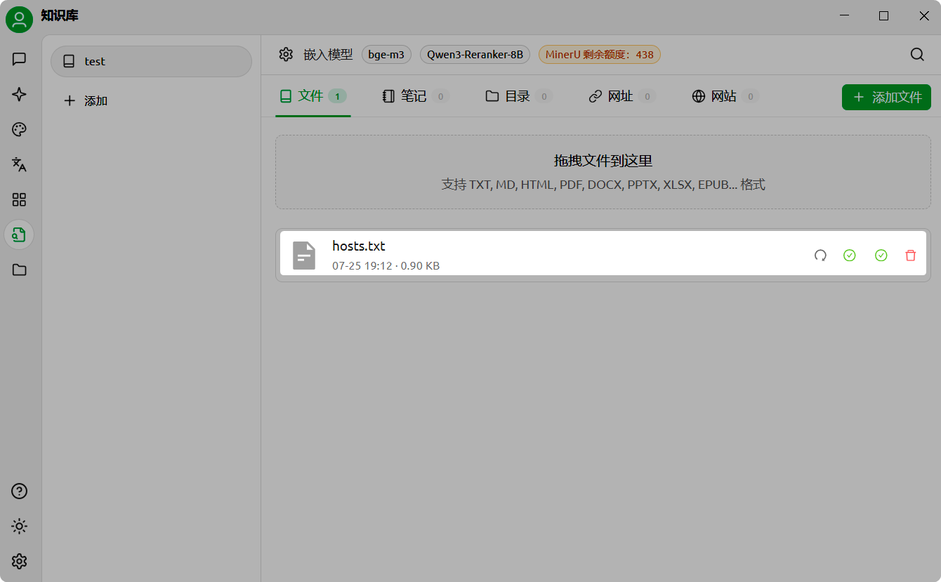
Task: Delete hosts.txt with the trash icon
Action: pos(911,256)
